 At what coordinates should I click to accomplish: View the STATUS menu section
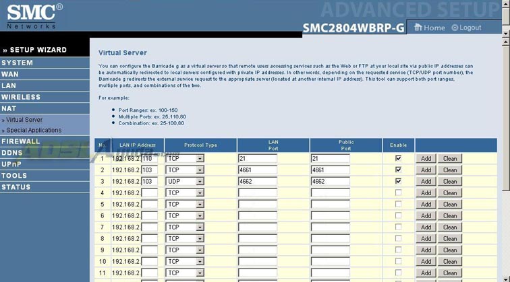tap(45, 187)
